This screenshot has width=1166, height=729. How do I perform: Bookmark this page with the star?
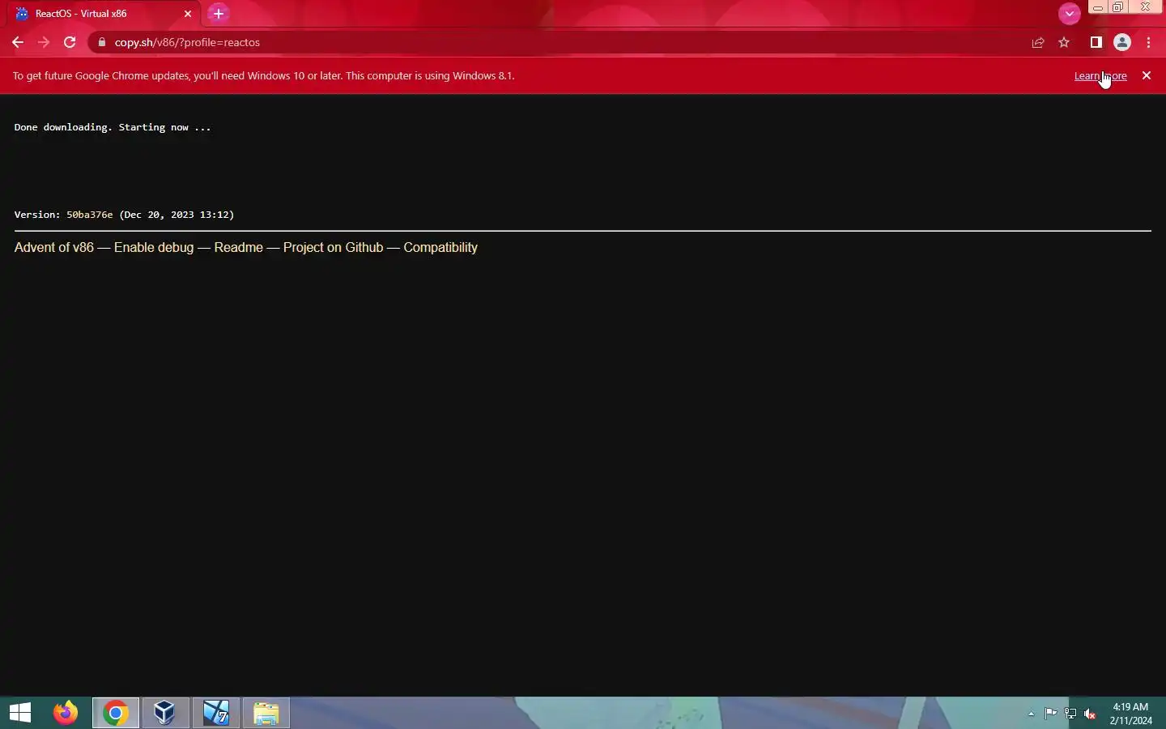tap(1064, 42)
